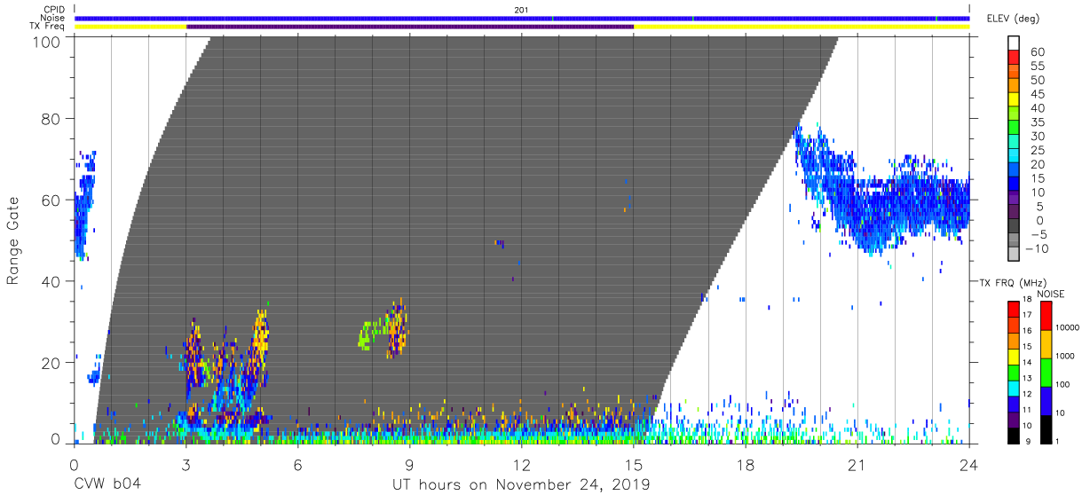Pick the yellow 40–45 swatch on the ELEV colorbar
This screenshot has width=1090, height=503.
point(1013,101)
